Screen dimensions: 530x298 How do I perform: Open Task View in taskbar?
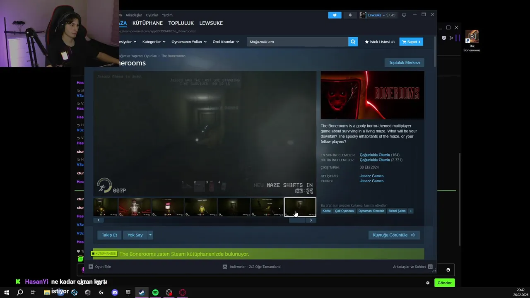tap(33, 292)
